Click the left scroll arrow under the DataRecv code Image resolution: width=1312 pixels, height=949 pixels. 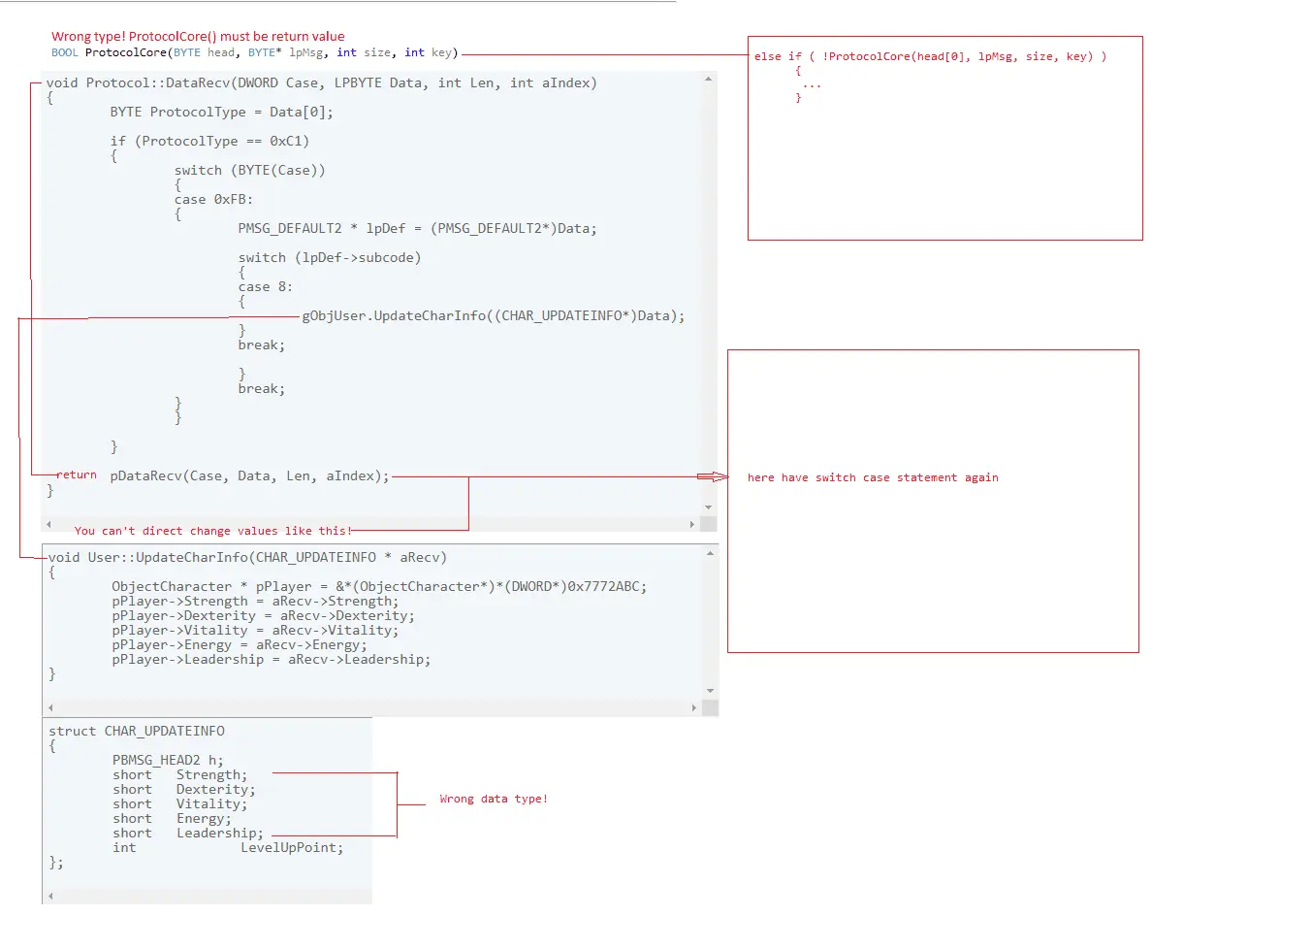tap(48, 524)
